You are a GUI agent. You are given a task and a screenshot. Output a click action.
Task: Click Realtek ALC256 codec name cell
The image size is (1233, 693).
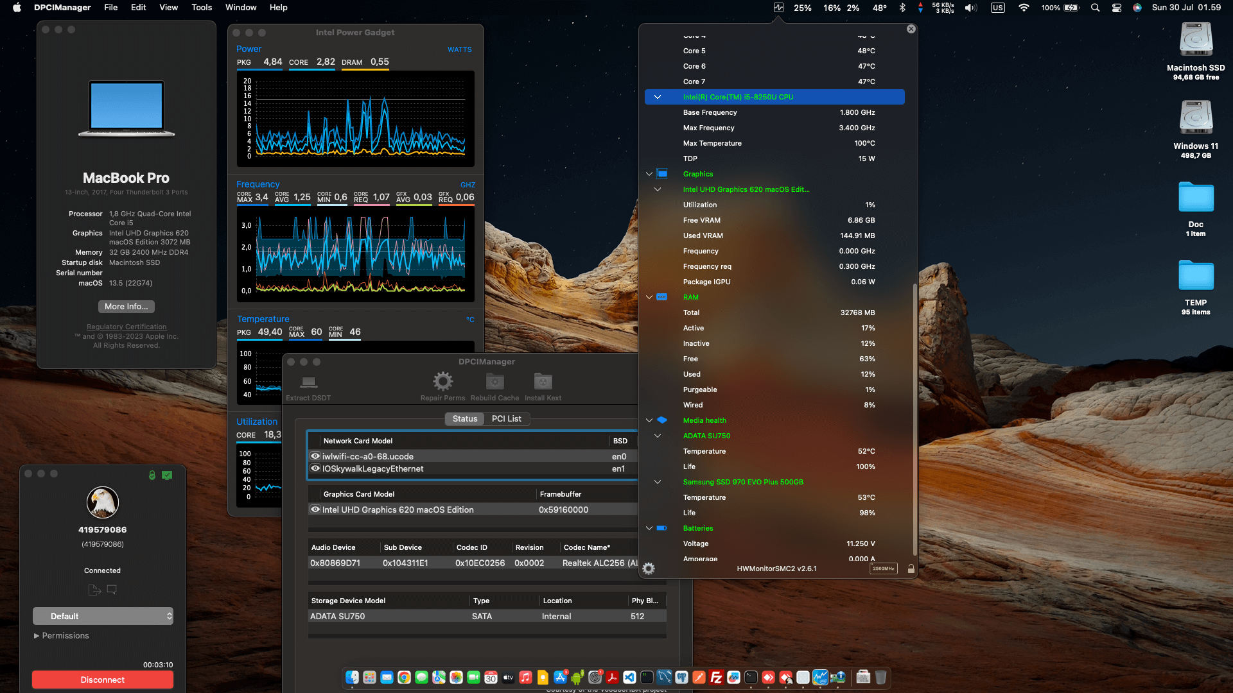(600, 563)
